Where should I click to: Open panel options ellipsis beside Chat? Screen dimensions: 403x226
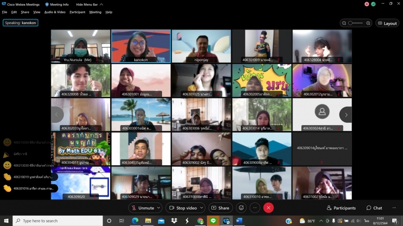pyautogui.click(x=394, y=208)
